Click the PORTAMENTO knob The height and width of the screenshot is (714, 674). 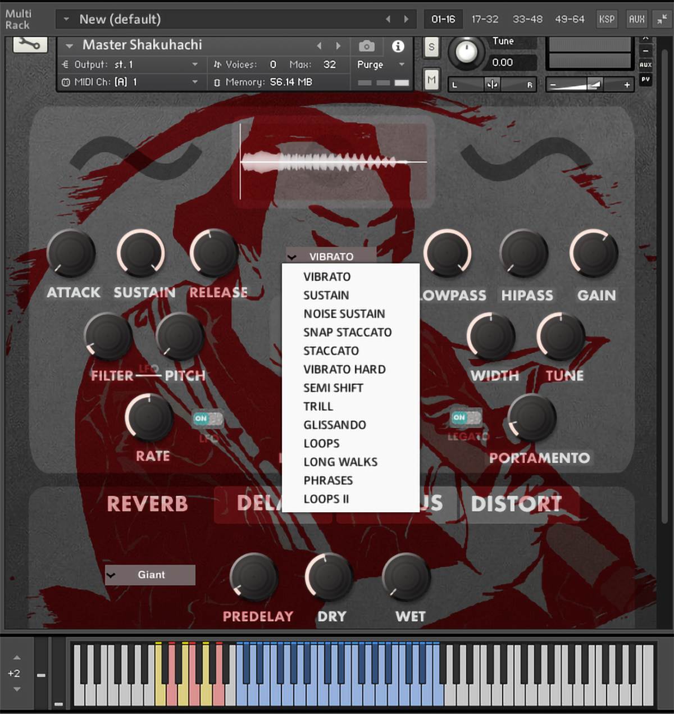tap(532, 418)
